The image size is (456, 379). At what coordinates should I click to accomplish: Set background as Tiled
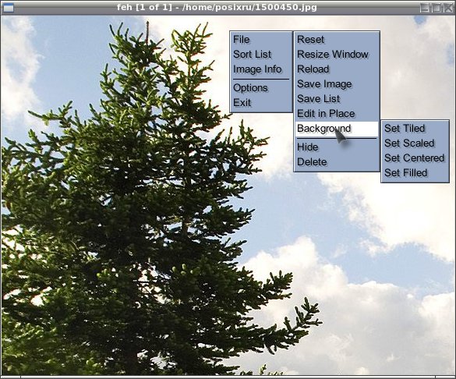pos(415,128)
